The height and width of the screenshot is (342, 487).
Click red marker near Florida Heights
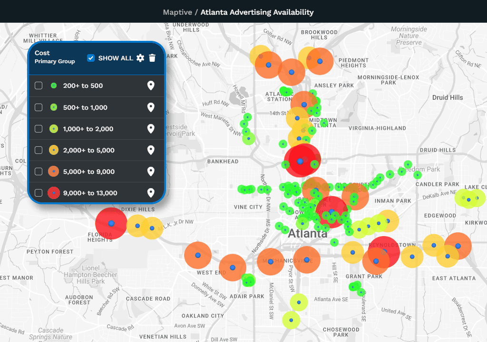click(x=111, y=223)
